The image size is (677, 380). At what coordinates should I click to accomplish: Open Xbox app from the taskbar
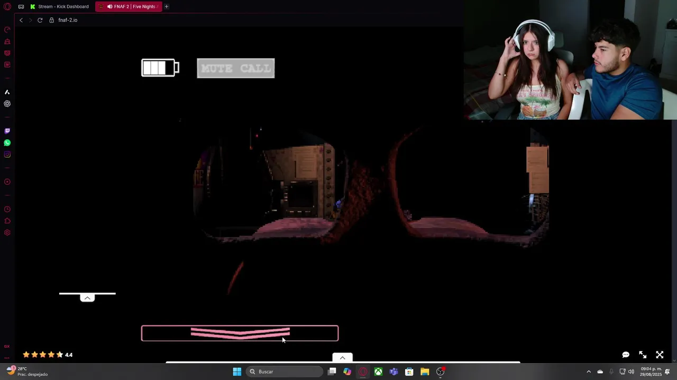pyautogui.click(x=378, y=372)
